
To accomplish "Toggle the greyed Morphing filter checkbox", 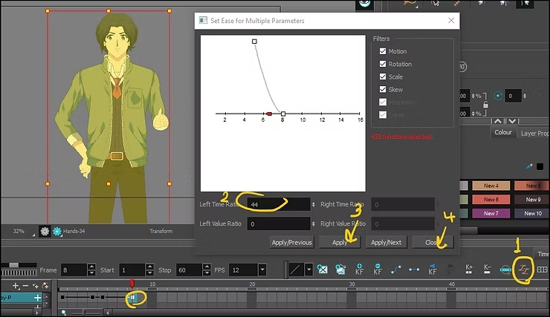I will point(383,102).
